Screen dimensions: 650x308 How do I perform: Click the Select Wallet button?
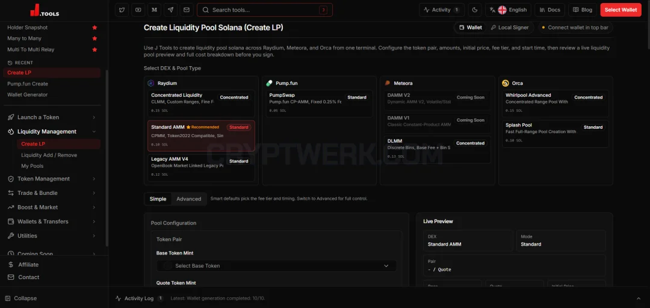(x=621, y=10)
